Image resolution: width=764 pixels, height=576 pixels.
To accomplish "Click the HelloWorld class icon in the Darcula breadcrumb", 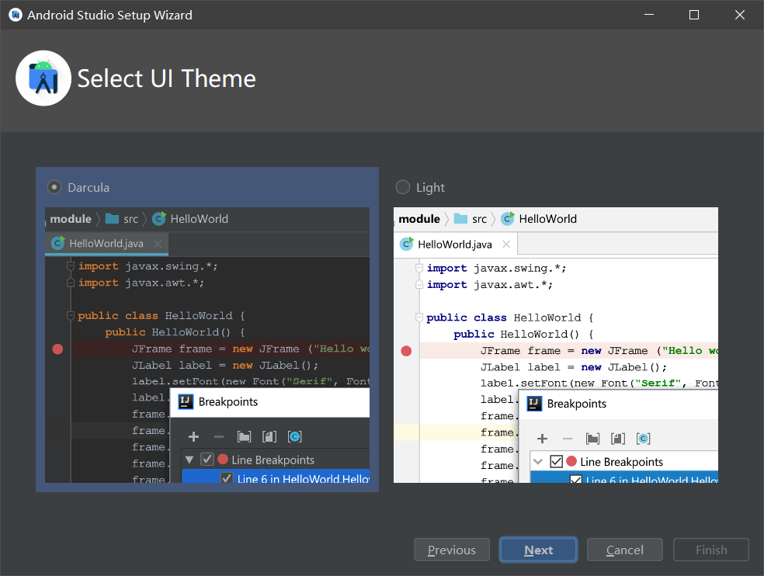I will [158, 219].
